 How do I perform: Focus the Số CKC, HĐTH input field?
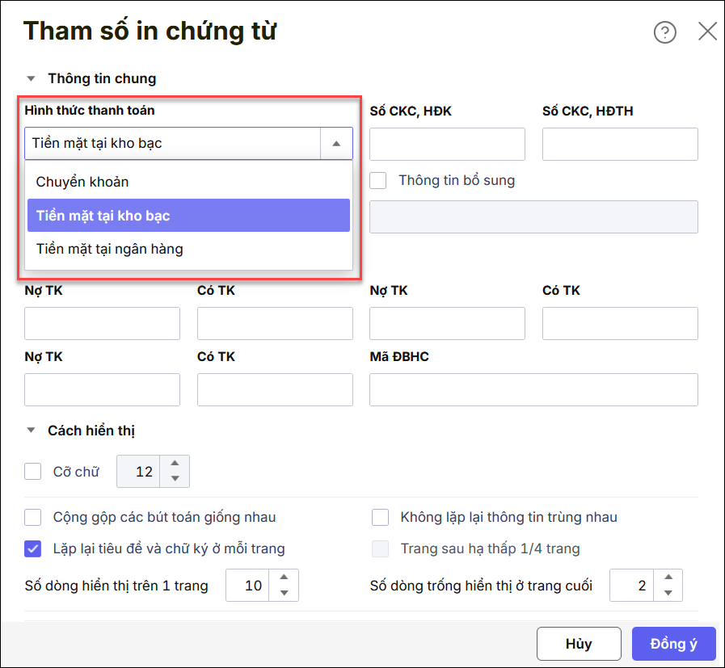620,144
